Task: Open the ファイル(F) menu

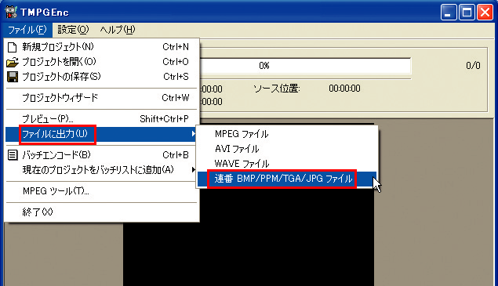Action: 27,30
